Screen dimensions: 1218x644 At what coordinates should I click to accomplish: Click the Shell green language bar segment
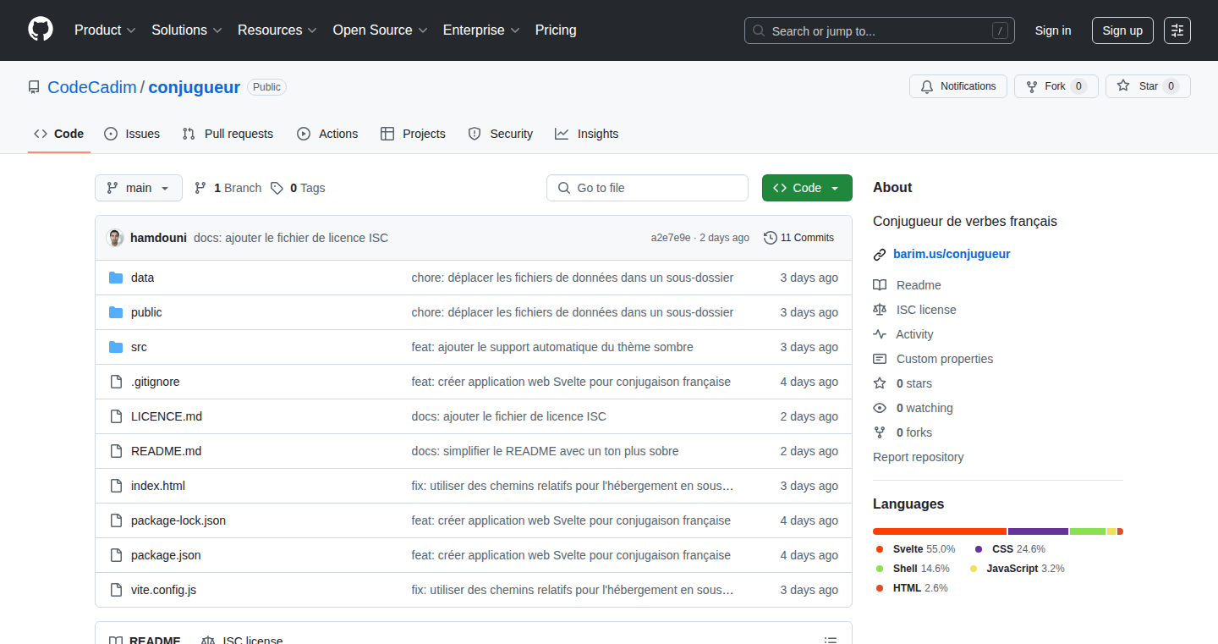tap(1088, 531)
